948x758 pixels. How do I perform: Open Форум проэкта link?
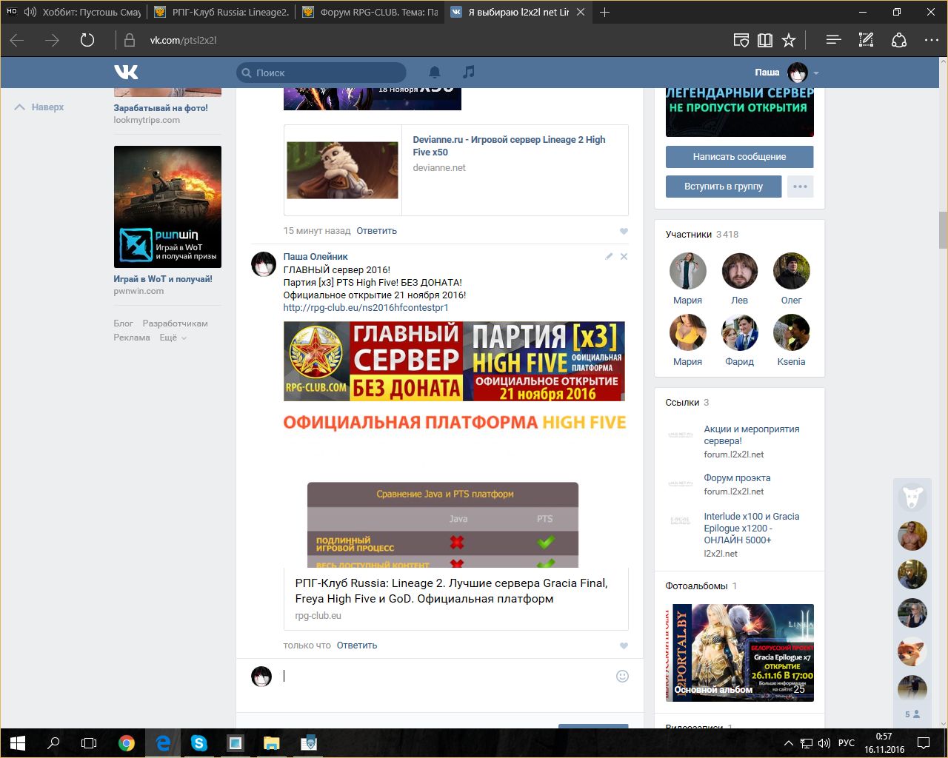tap(737, 478)
